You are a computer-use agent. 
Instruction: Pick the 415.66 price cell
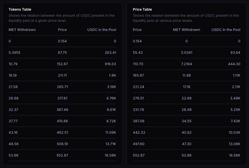click(x=62, y=121)
